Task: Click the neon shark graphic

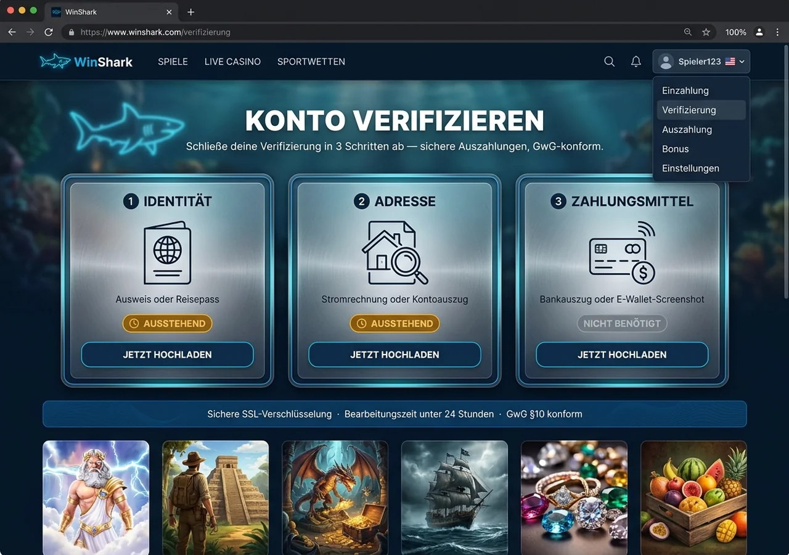Action: (x=127, y=128)
